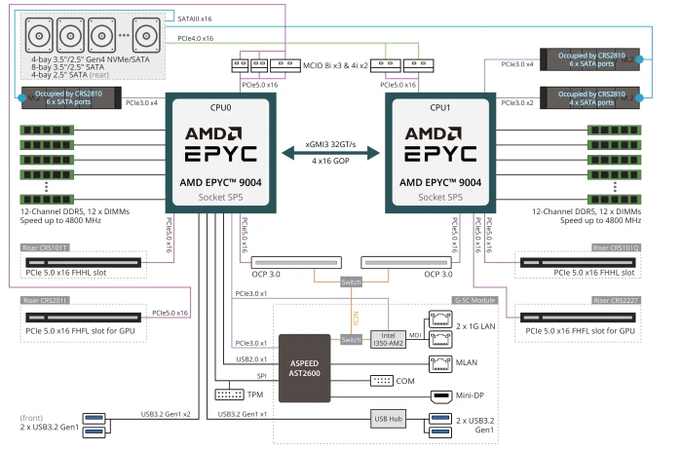Click the USB Hub block

pos(388,419)
